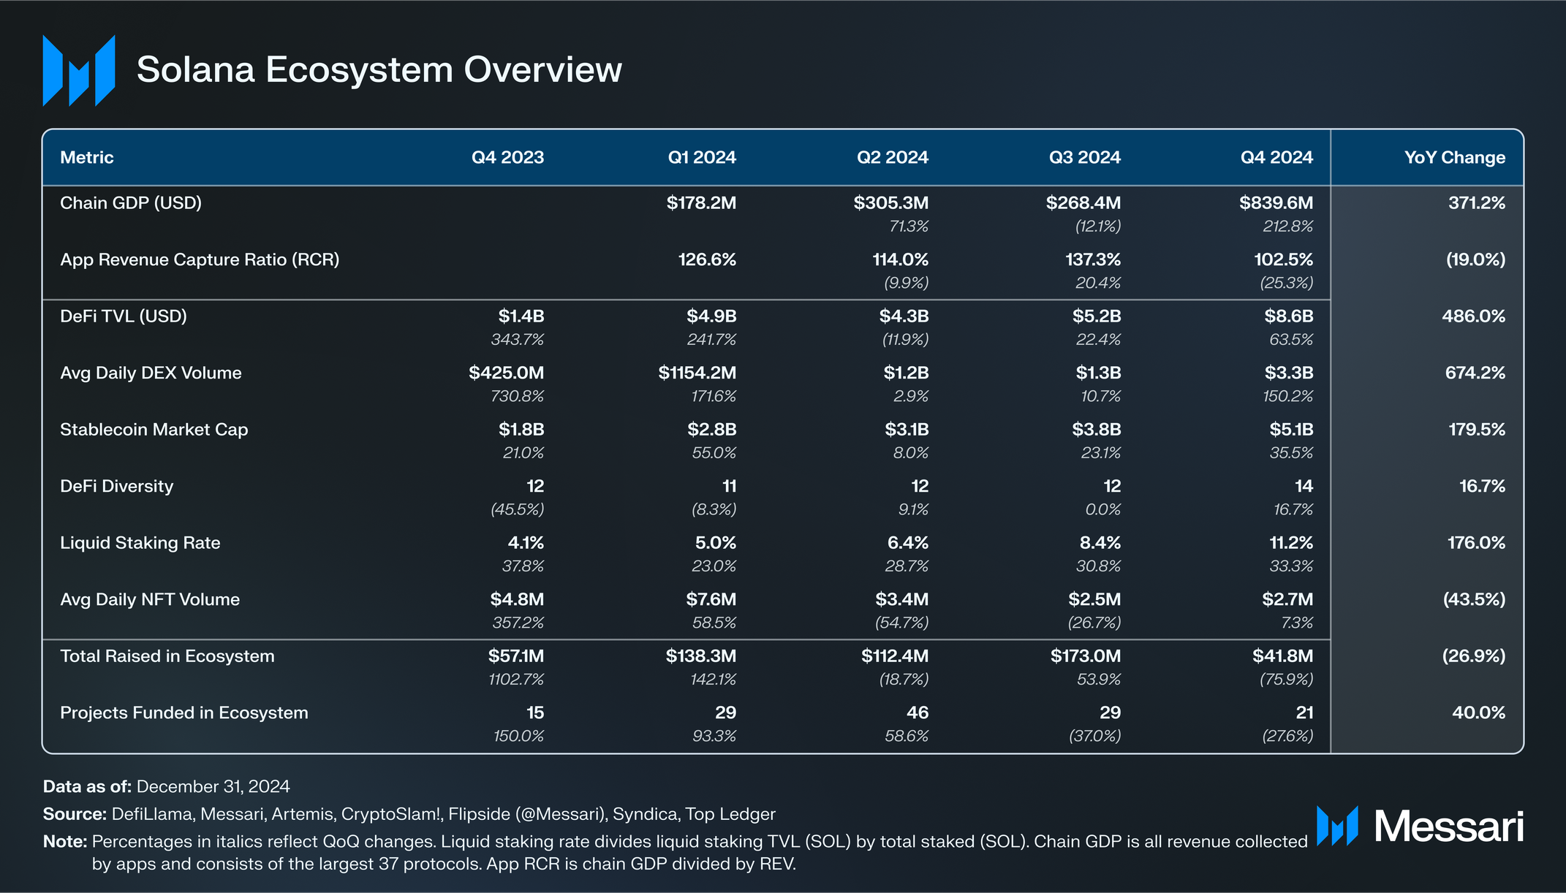Screen dimensions: 1566x893
Task: Click the Stablecoin Market Cap $5.1B value
Action: coord(1291,430)
